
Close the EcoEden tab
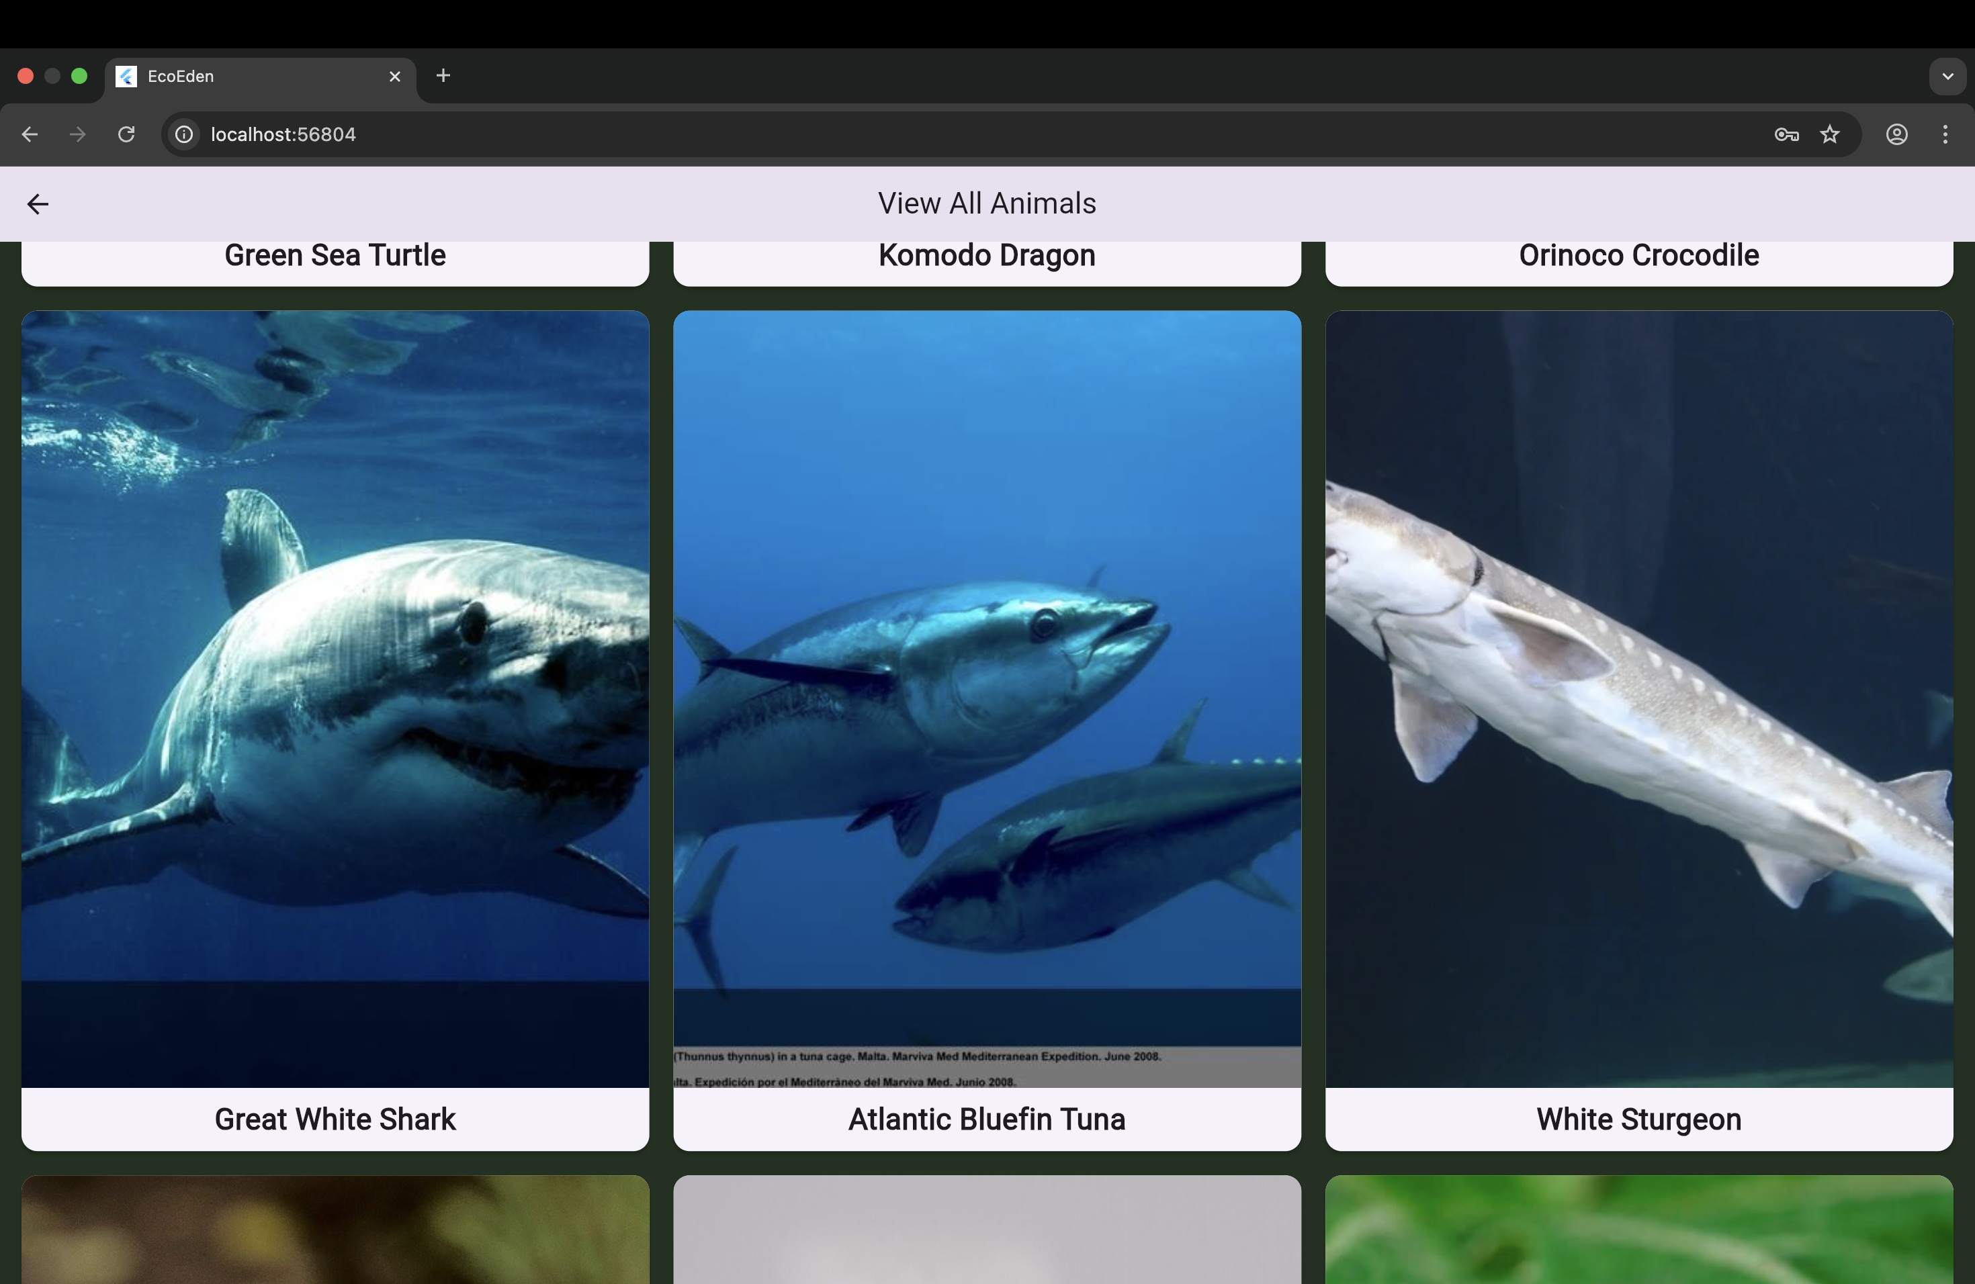tap(395, 77)
